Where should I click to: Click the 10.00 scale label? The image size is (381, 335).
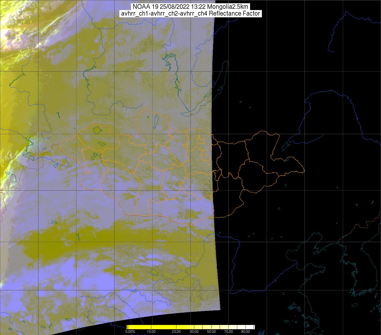152,332
